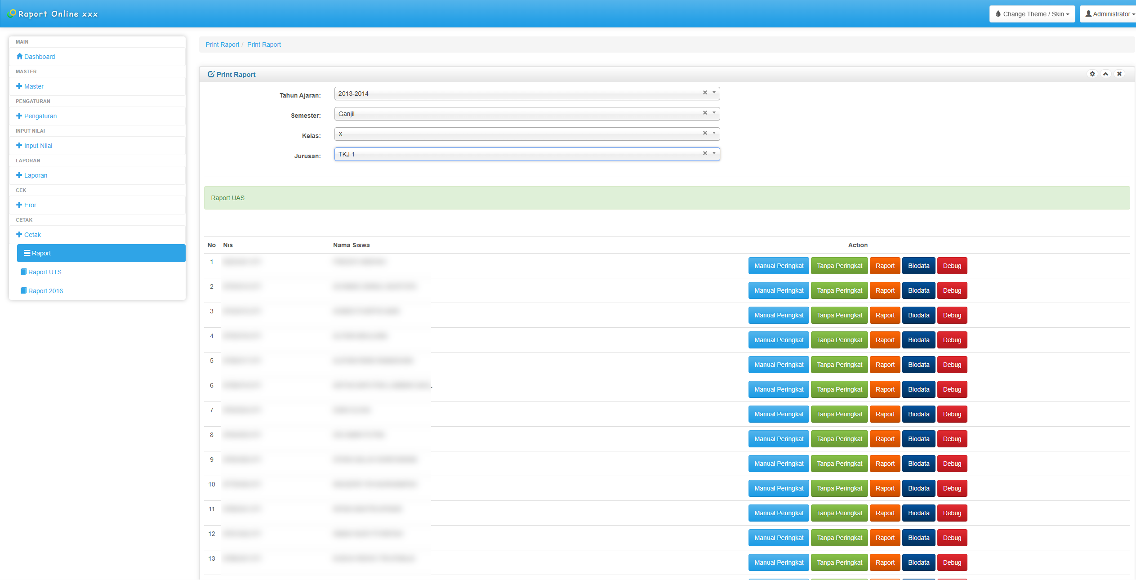The width and height of the screenshot is (1136, 580).
Task: Click the plus icon beside Input Nilai
Action: point(19,145)
